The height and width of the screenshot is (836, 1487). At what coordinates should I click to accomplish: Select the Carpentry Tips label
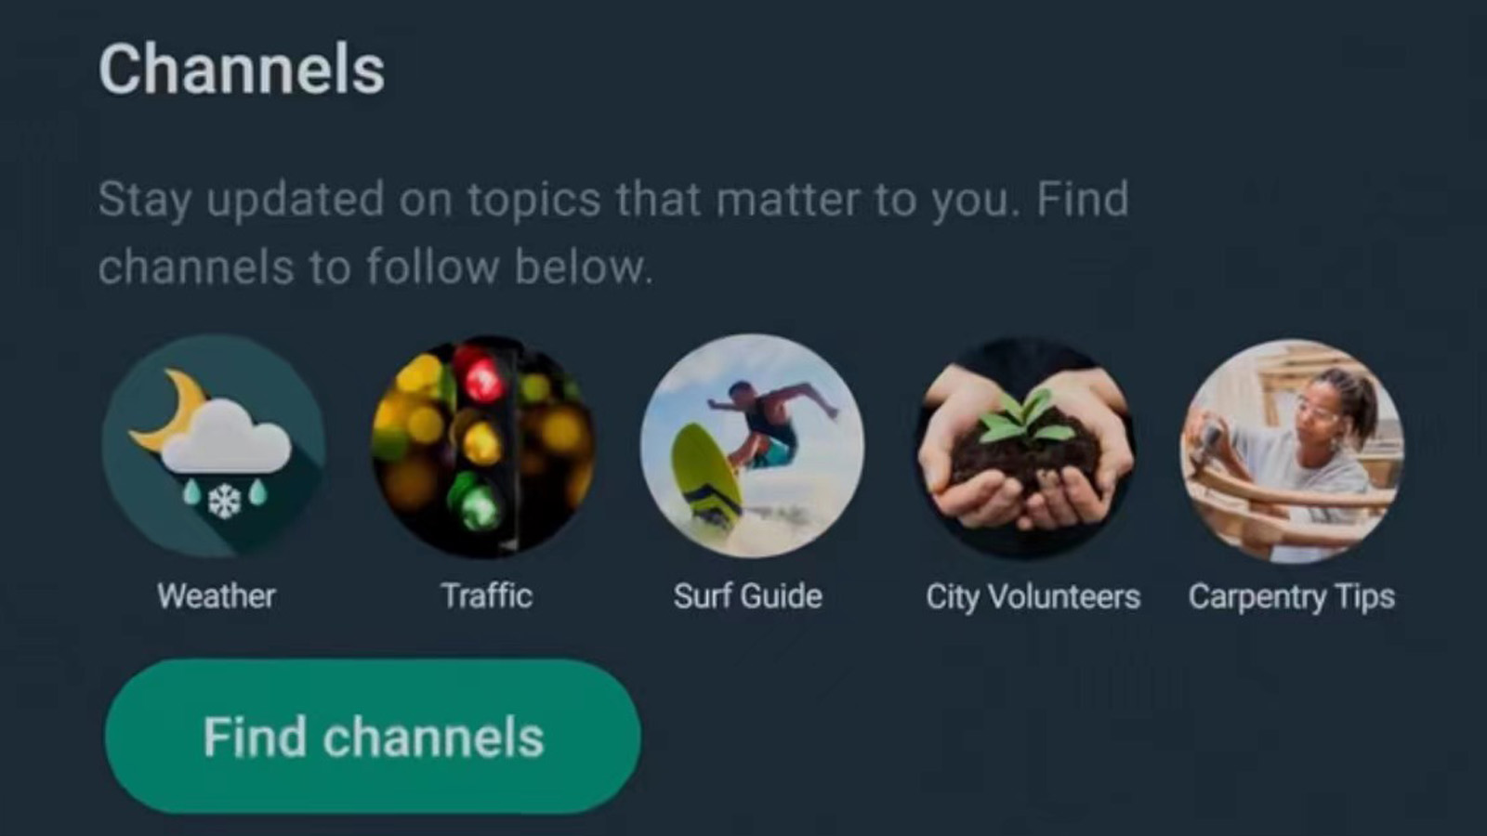point(1292,597)
